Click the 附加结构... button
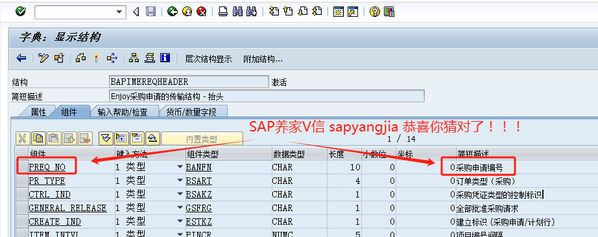Viewport: 598px width, 237px height. (263, 59)
